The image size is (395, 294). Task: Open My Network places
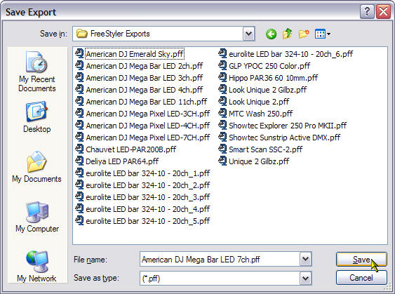(x=36, y=267)
